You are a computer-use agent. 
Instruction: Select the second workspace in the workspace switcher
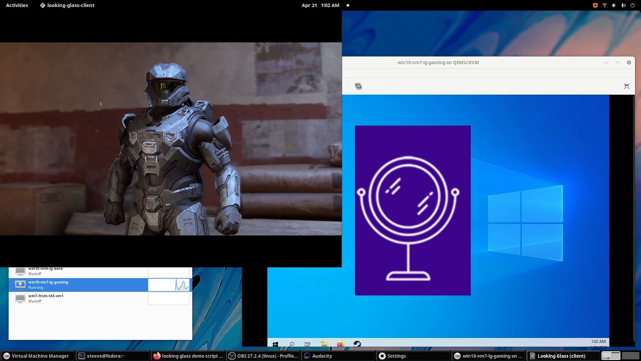(630, 356)
